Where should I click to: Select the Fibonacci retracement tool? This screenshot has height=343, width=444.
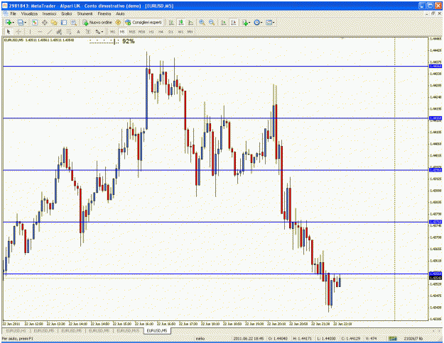68,32
